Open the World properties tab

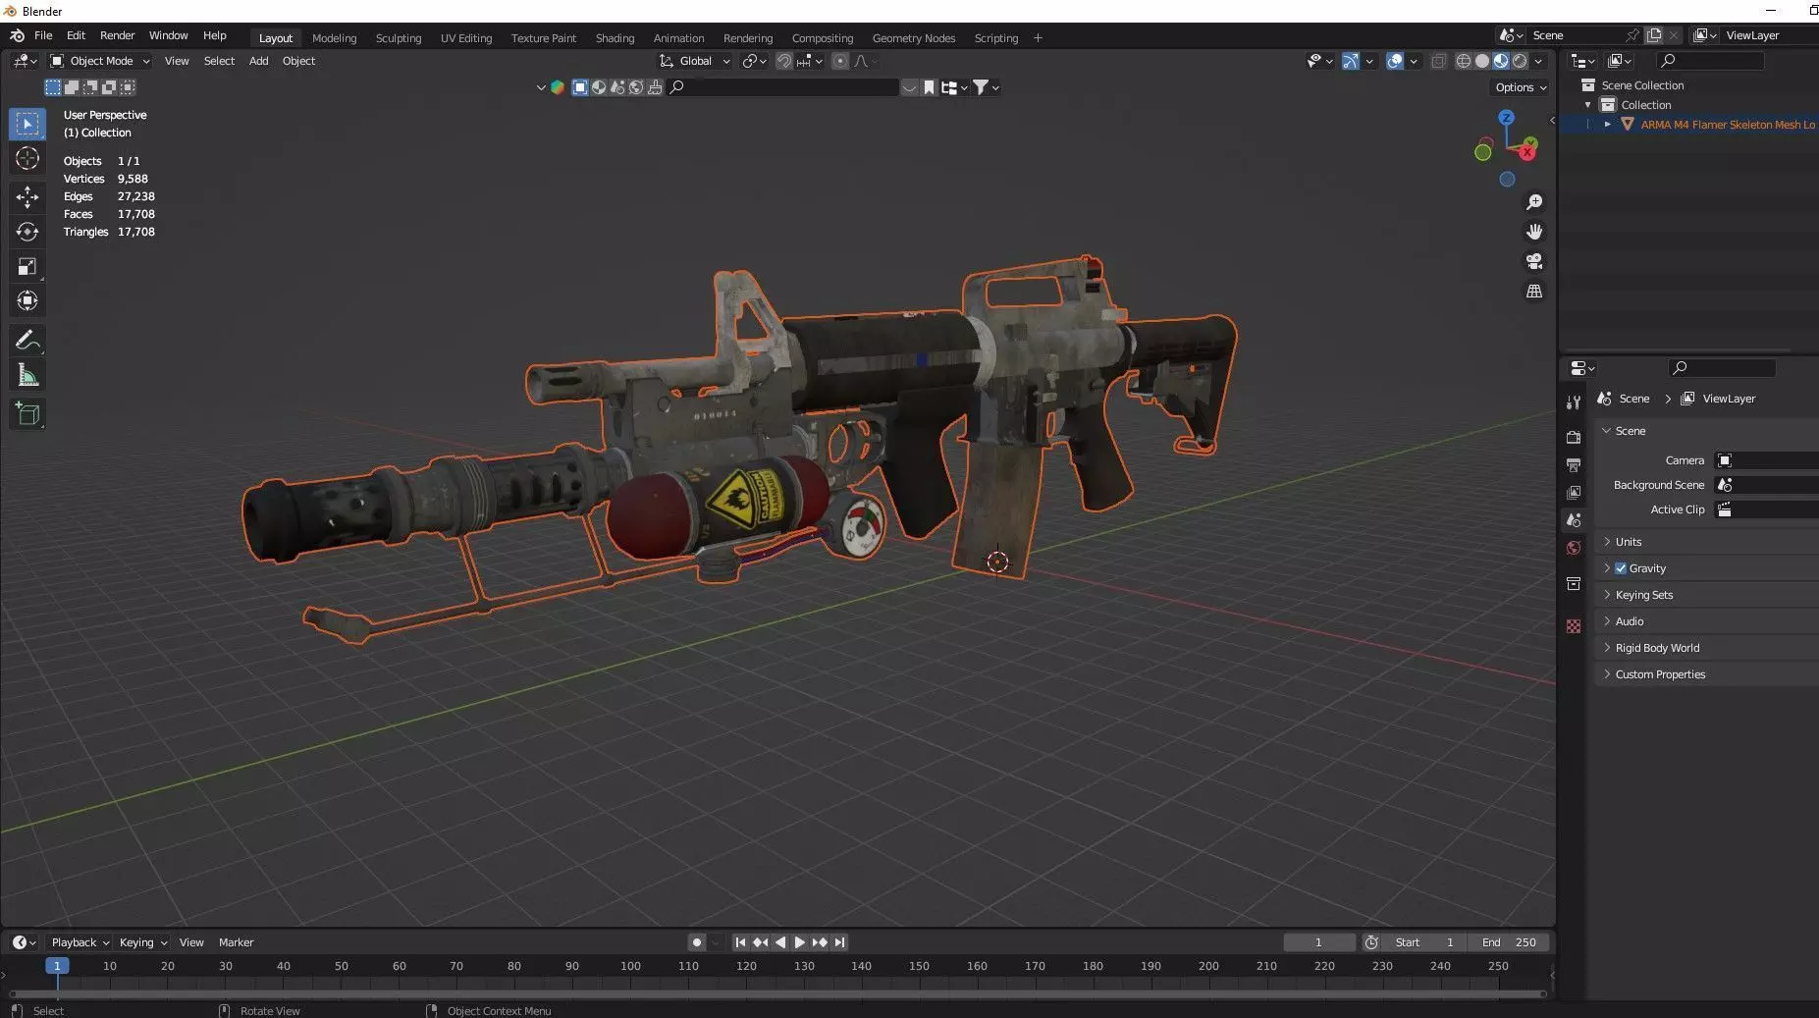click(x=1574, y=548)
